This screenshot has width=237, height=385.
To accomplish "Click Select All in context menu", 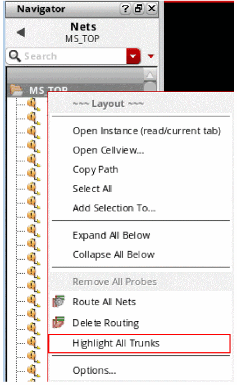I will click(92, 189).
